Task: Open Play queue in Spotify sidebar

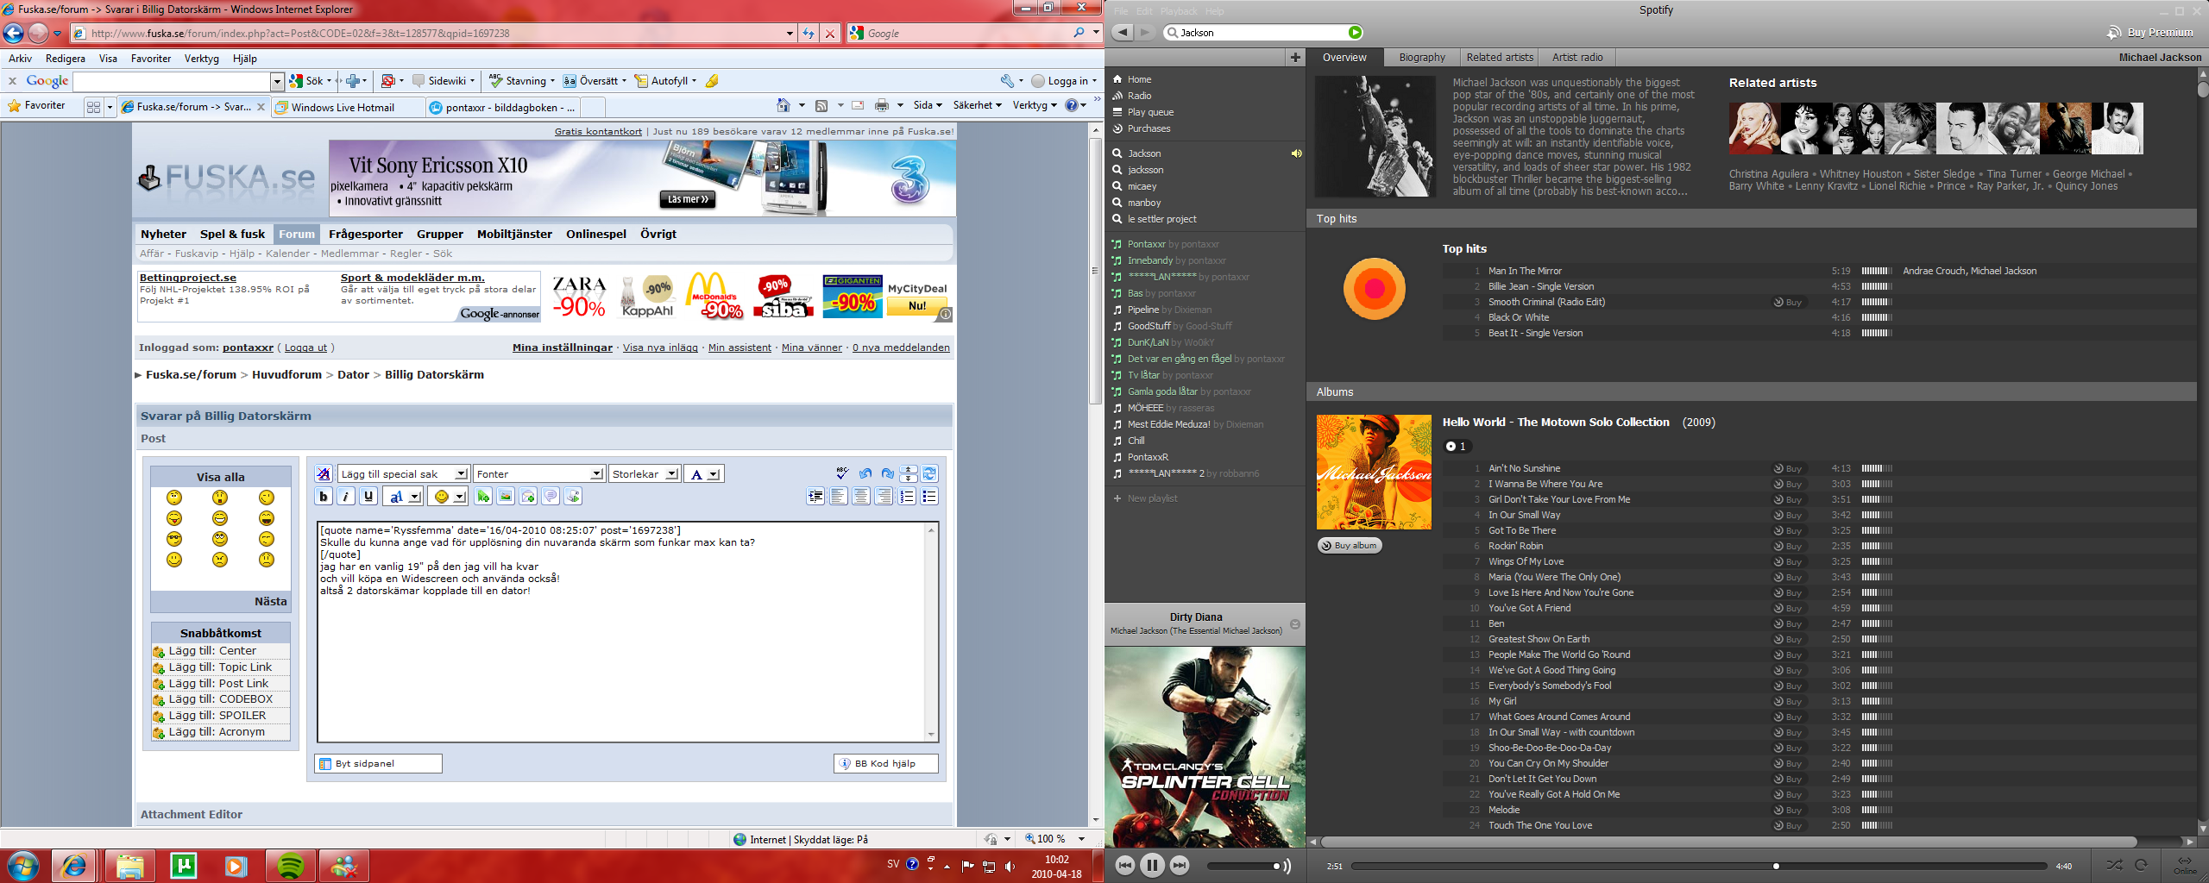Action: point(1150,112)
